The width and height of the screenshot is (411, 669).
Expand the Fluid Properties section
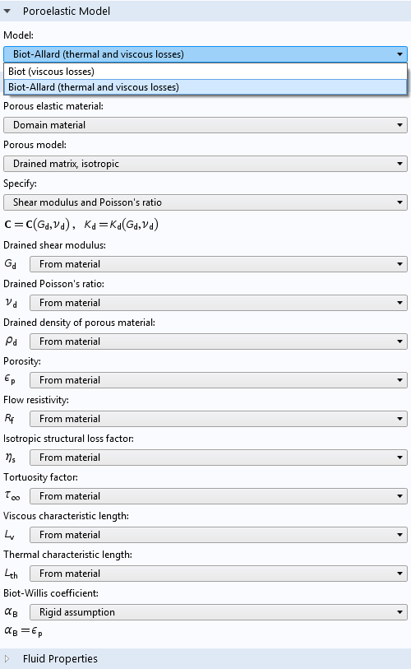(7, 659)
